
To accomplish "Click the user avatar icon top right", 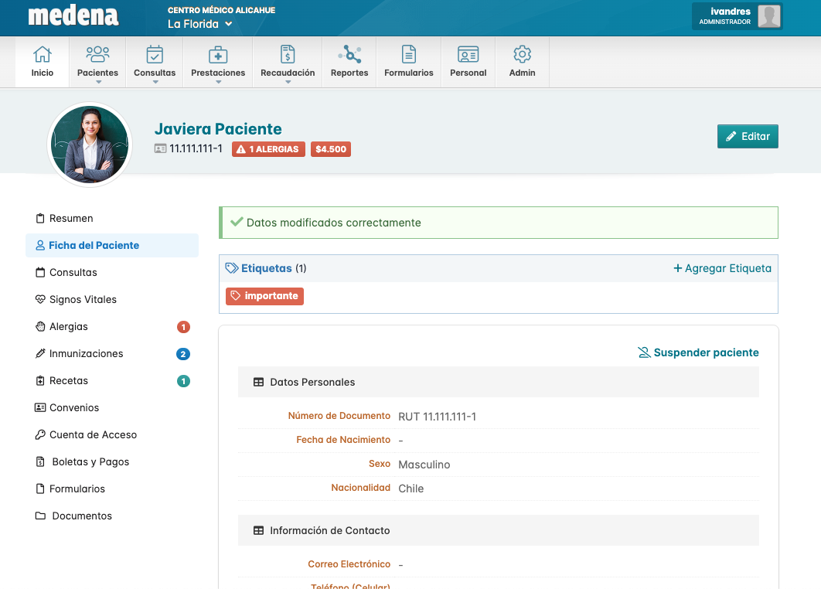I will click(768, 16).
